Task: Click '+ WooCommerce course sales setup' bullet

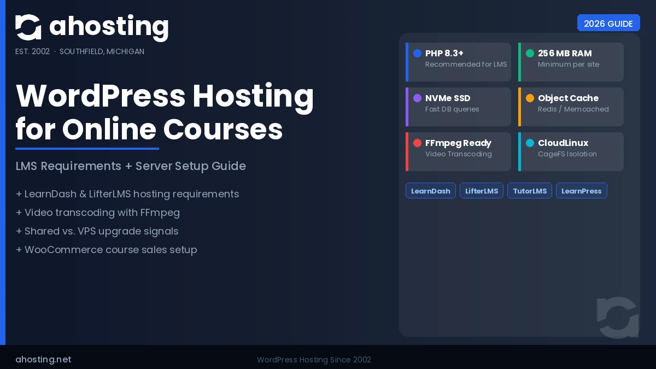Action: (x=106, y=250)
